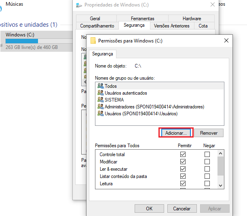Close the Permissões para Windows dialog
This screenshot has height=216, width=247.
tap(226, 40)
